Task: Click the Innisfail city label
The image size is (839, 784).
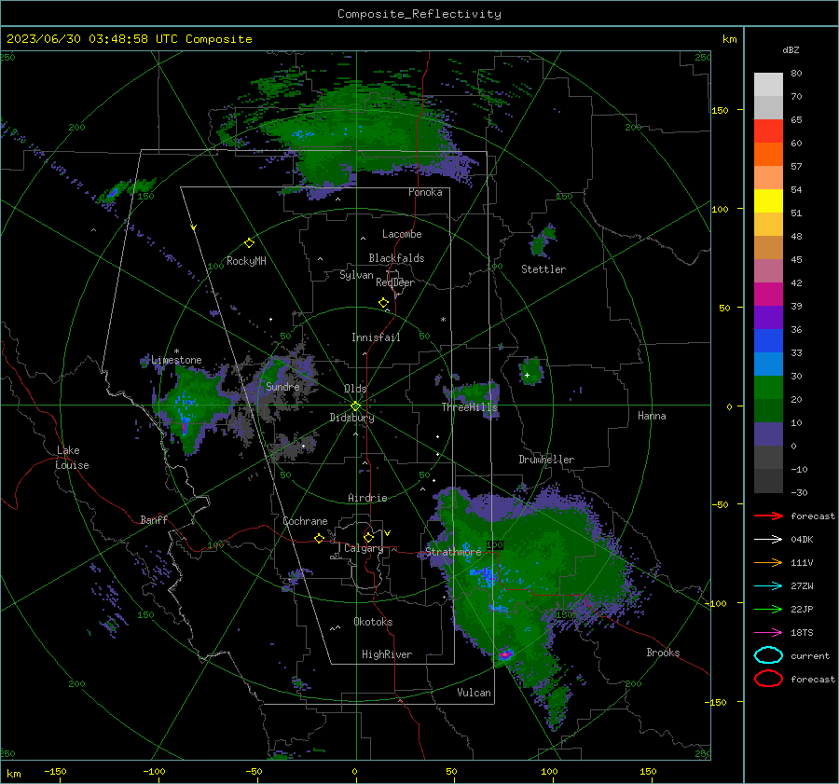Action: [376, 337]
